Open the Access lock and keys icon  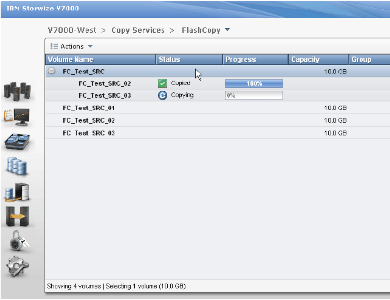point(17,242)
